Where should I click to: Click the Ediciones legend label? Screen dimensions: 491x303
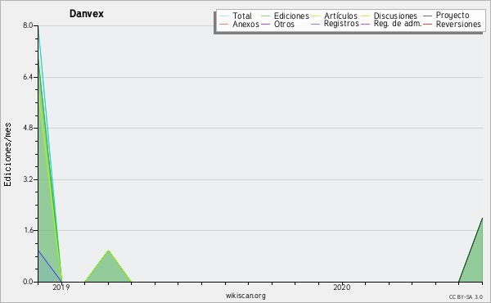(x=291, y=16)
